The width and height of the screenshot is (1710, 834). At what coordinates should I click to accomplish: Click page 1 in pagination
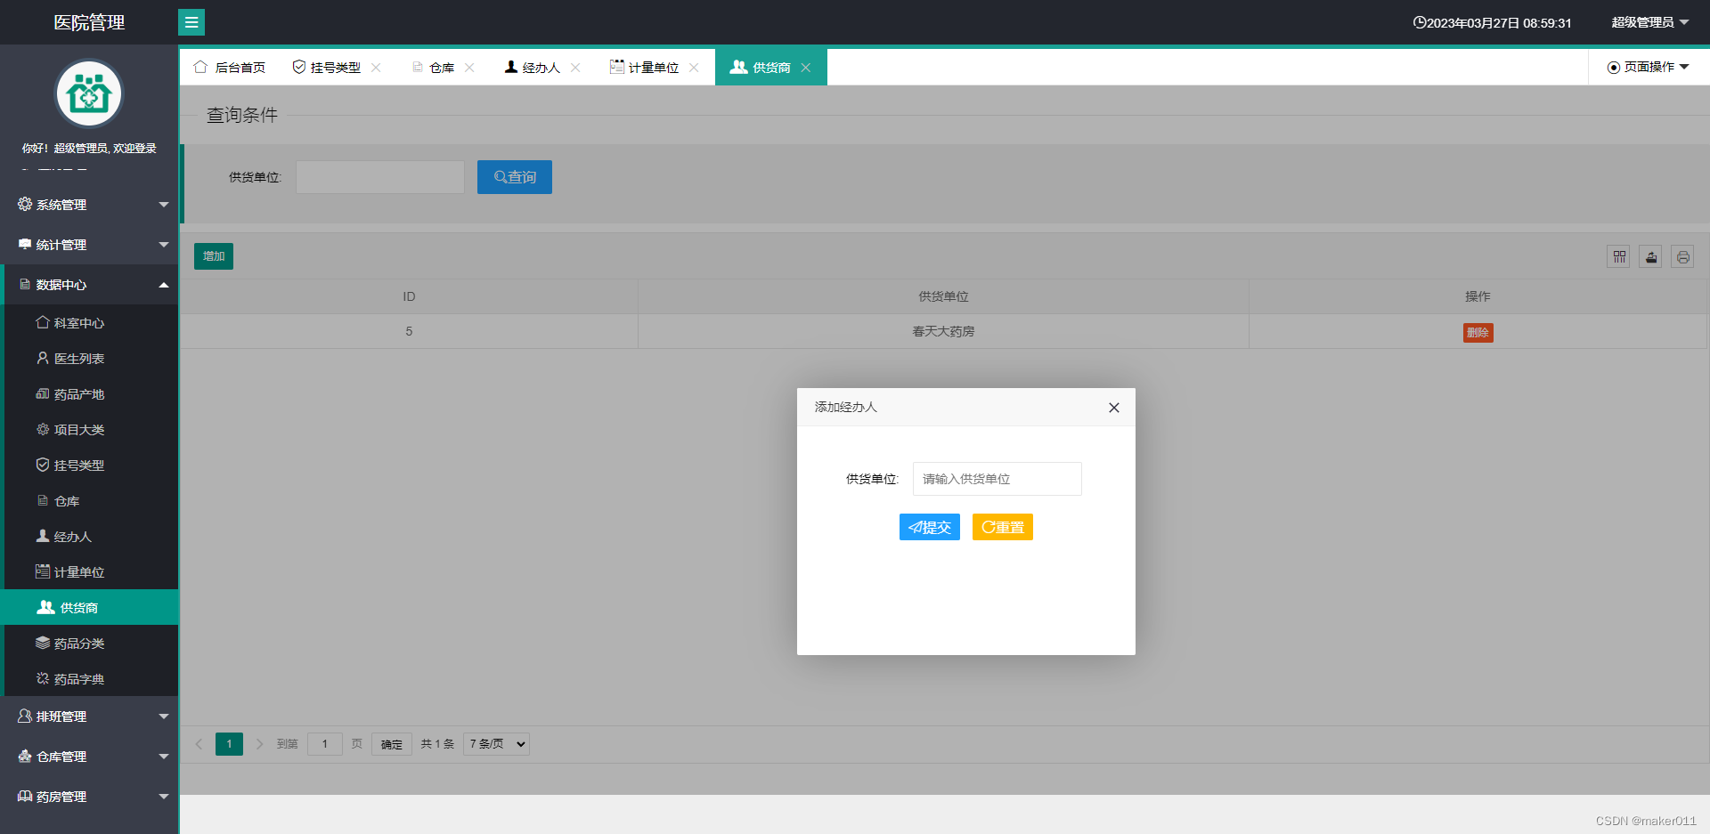click(x=229, y=744)
